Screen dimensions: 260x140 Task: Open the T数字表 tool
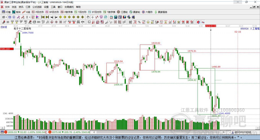(x=109, y=12)
